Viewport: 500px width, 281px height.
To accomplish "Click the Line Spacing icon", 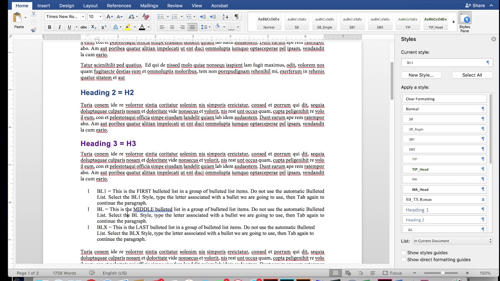I will [x=204, y=27].
